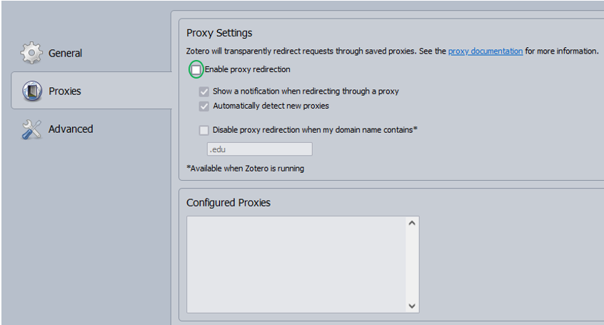Screen dimensions: 604x325
Task: Click 'Disable proxy redirection when my domain' text
Action: click(314, 130)
